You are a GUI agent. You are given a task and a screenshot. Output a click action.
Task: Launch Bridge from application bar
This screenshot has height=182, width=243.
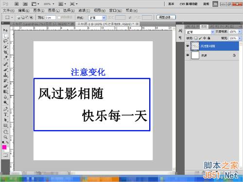(17, 3)
